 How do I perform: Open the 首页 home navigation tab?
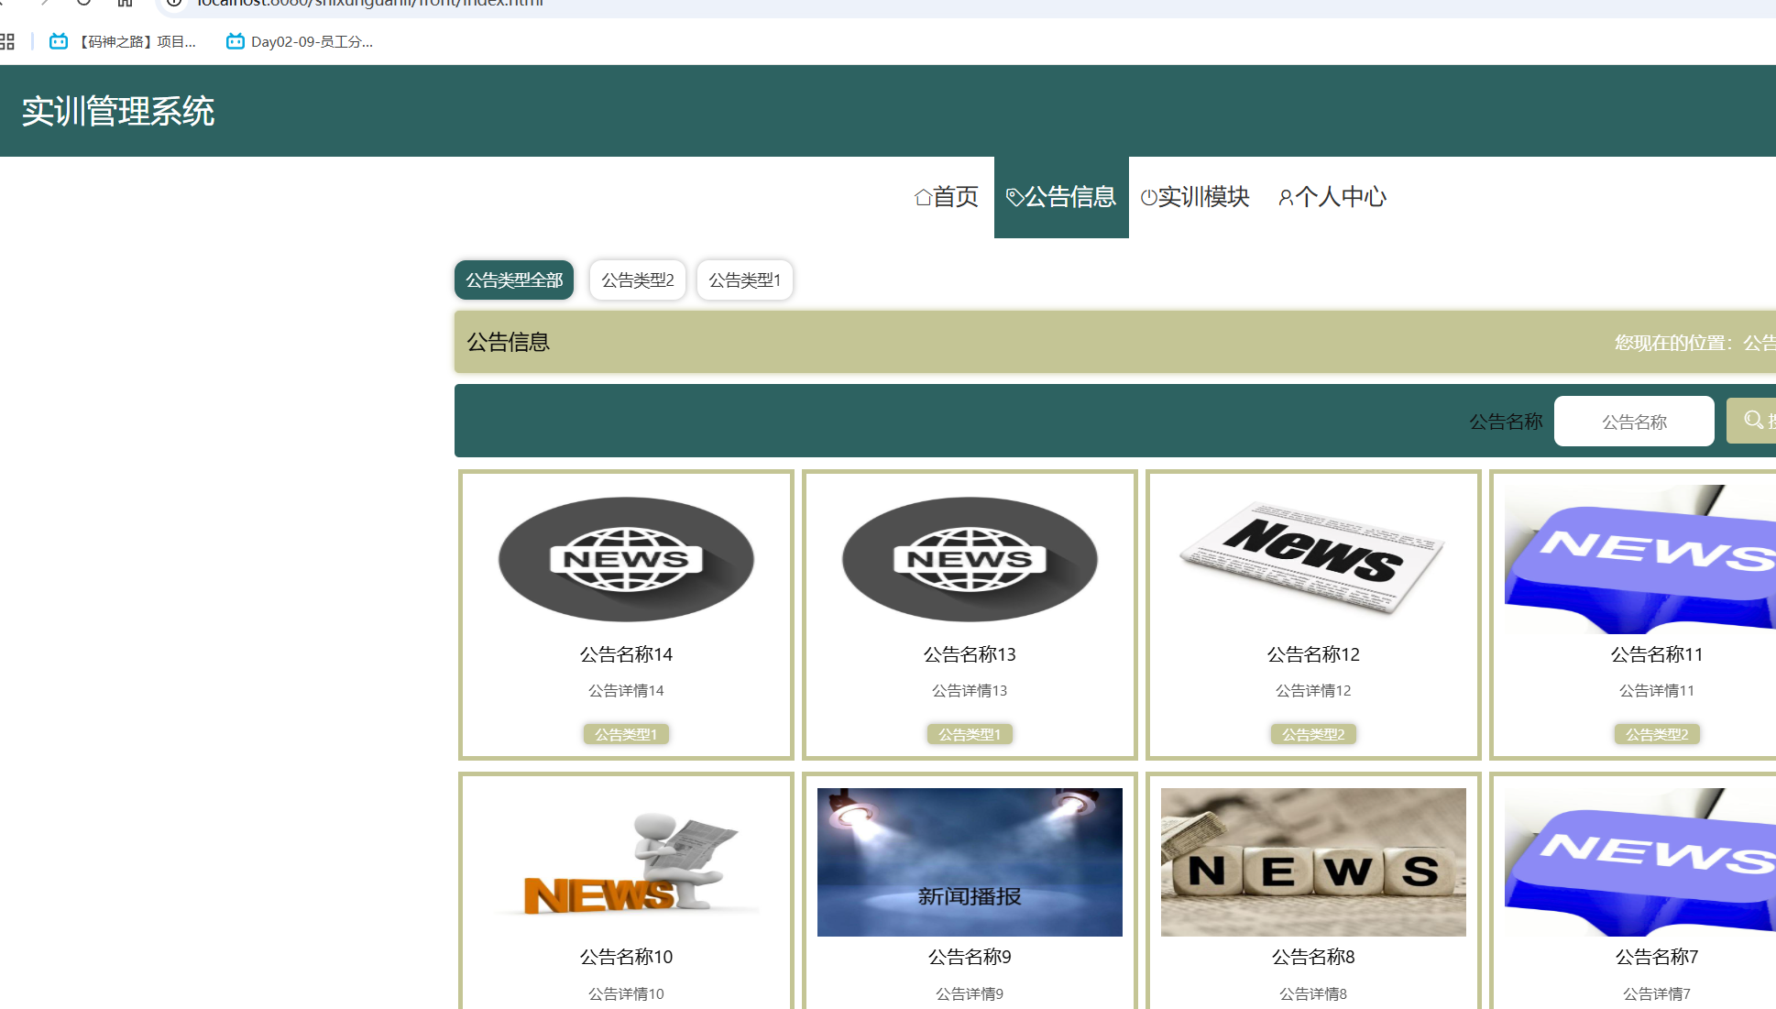point(947,197)
